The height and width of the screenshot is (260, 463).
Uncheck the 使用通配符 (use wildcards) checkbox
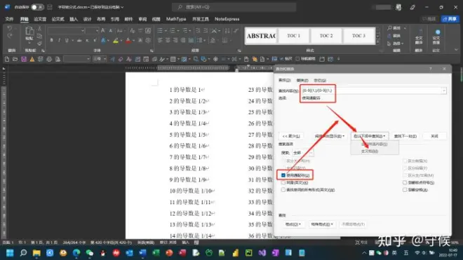click(283, 175)
